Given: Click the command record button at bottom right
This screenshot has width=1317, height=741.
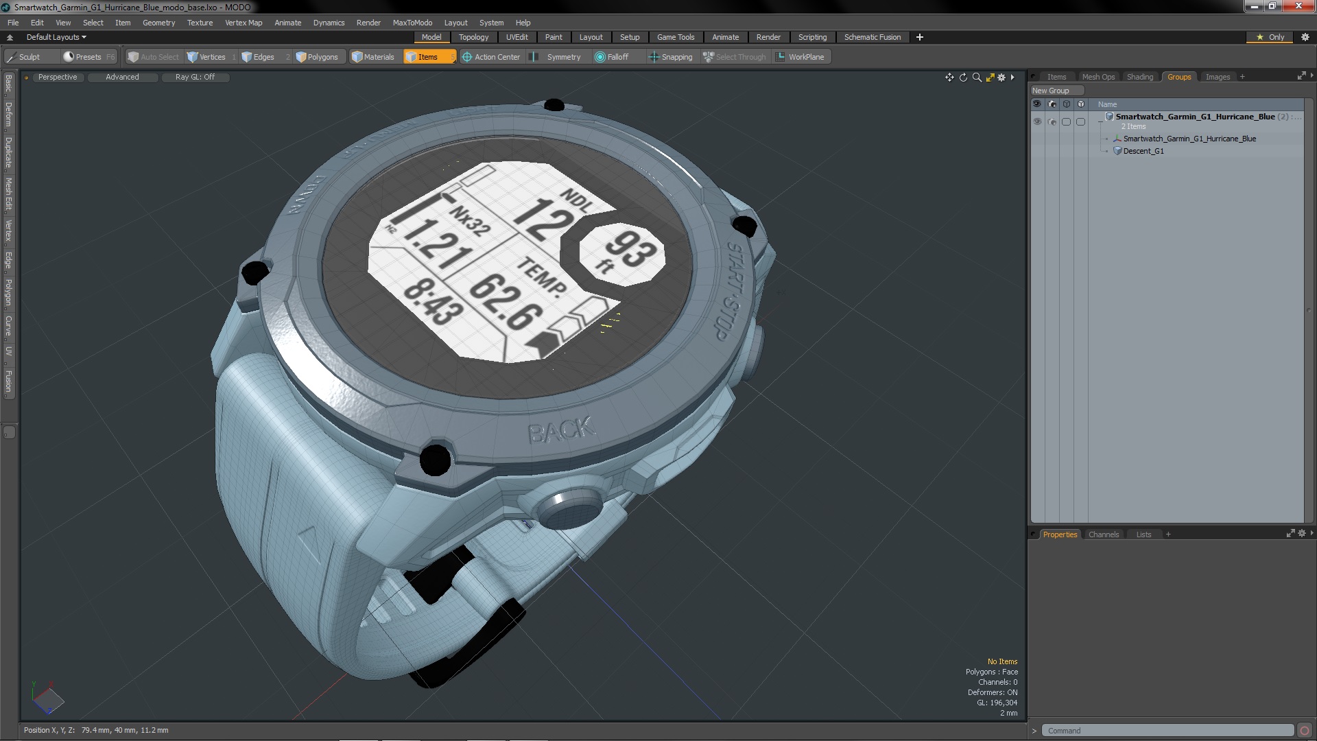Looking at the screenshot, I should coord(1305,731).
